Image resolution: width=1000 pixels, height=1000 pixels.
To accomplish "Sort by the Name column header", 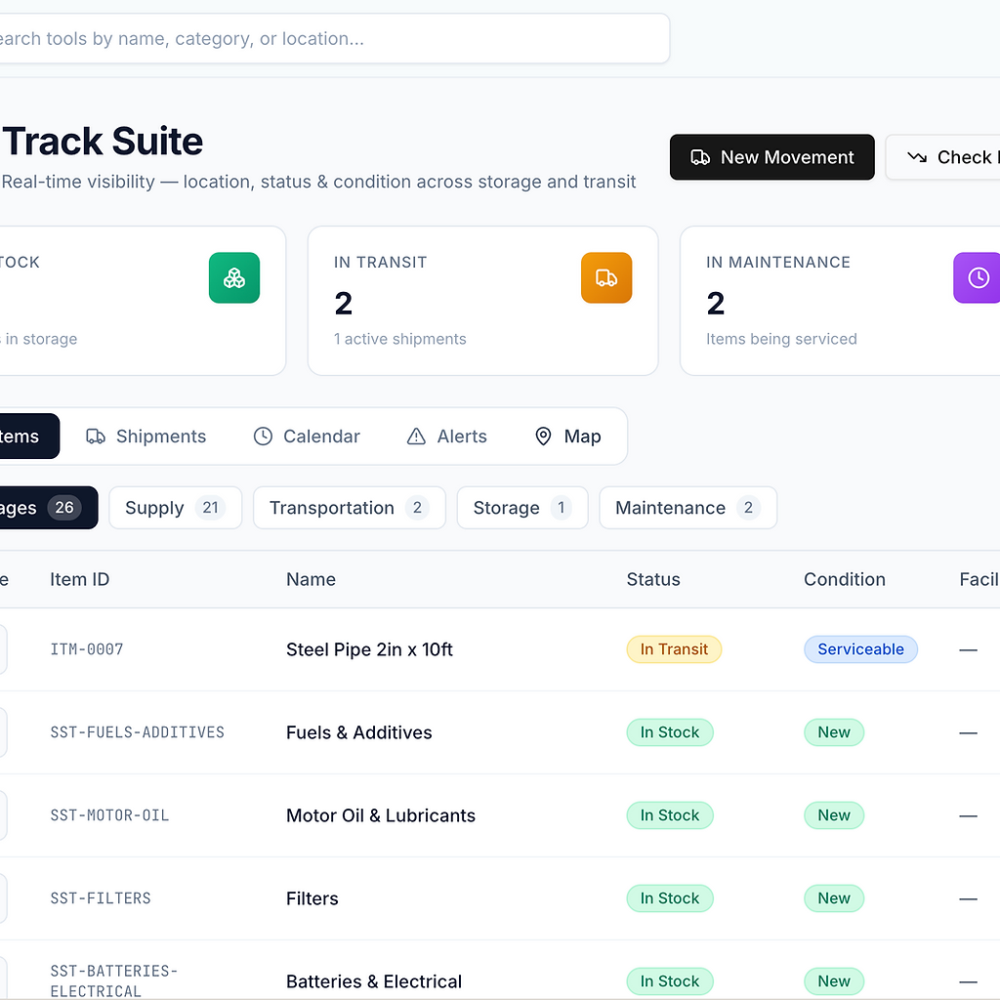I will click(x=311, y=579).
